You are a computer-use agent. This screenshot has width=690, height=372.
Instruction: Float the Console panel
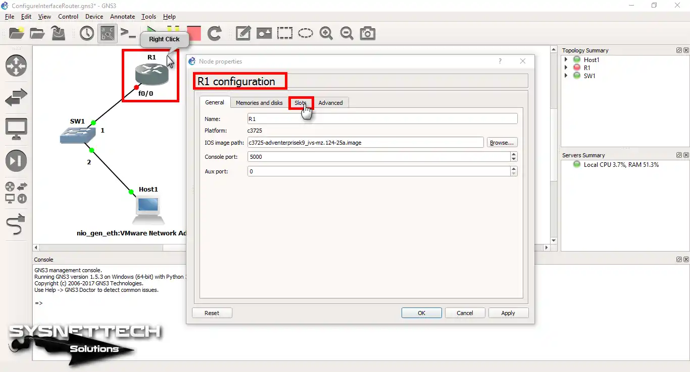pyautogui.click(x=679, y=260)
